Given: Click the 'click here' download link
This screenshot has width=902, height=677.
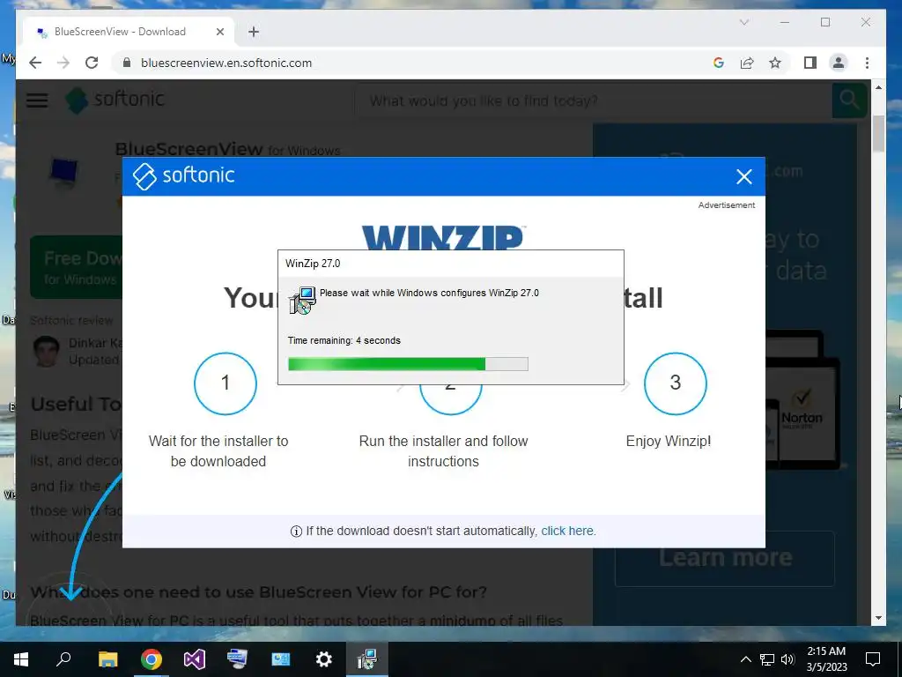Looking at the screenshot, I should click(x=568, y=531).
